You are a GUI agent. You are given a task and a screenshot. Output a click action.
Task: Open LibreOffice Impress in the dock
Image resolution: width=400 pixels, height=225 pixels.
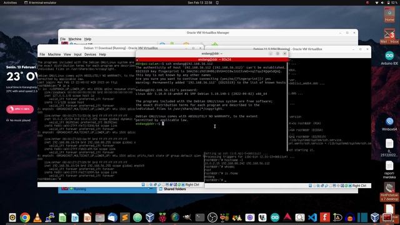(x=87, y=217)
